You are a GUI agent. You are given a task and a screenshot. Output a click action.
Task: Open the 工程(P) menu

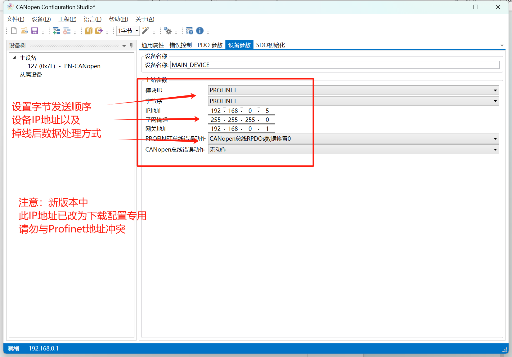click(67, 19)
